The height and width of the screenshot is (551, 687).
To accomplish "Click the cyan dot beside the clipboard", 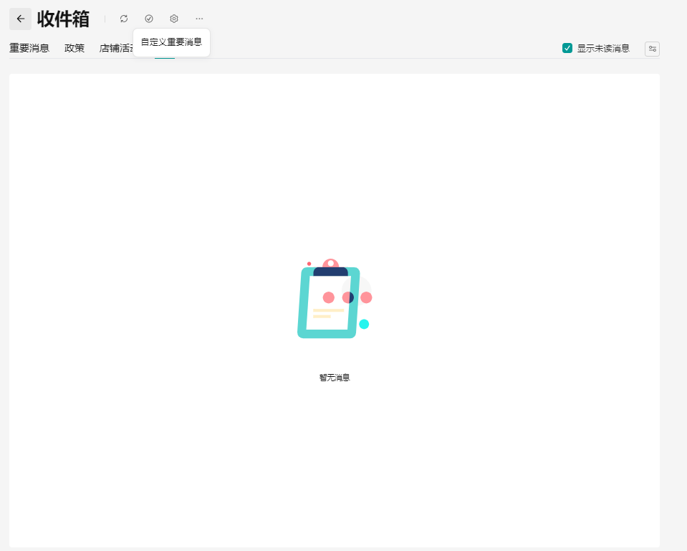I will pos(364,324).
